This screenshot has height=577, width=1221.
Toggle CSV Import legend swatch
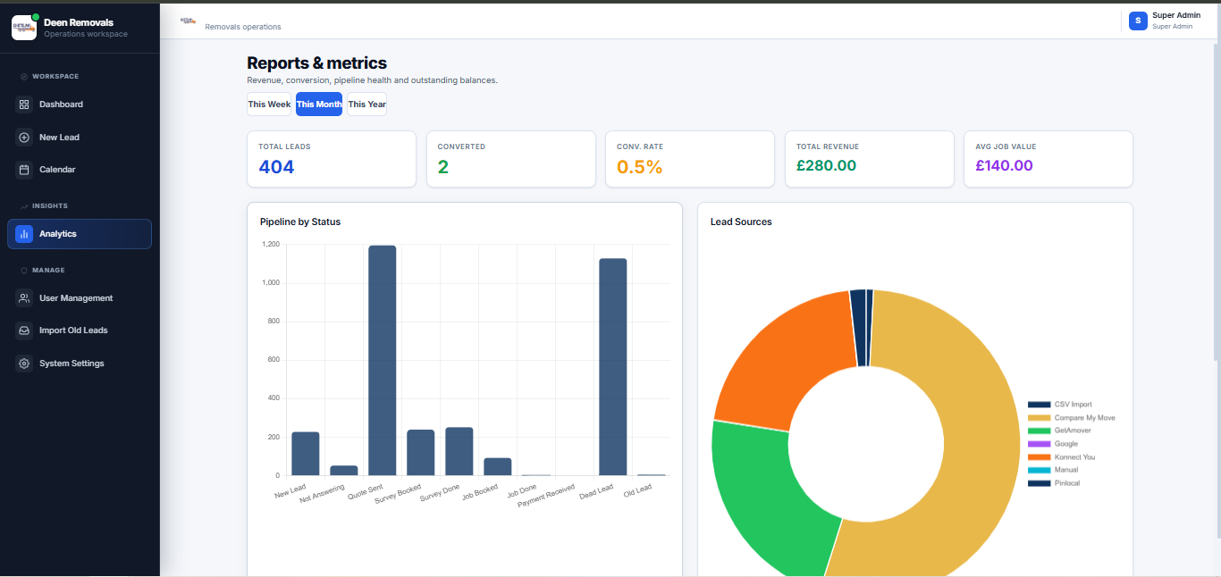coord(1039,405)
